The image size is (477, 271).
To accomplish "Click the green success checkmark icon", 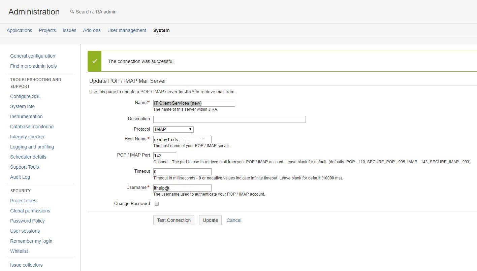I will 95,61.
